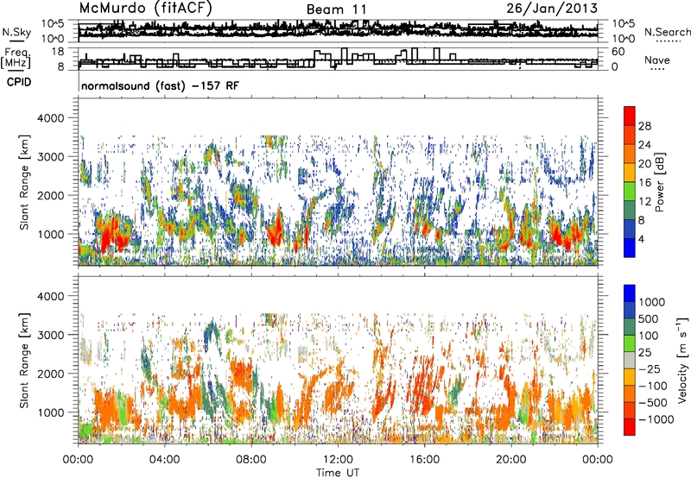This screenshot has height=478, width=691.
Task: Click the noise time-series strip plot
Action: (338, 31)
